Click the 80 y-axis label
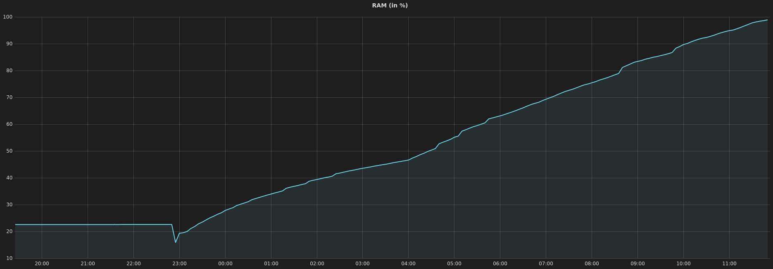The height and width of the screenshot is (269, 773). coord(9,71)
